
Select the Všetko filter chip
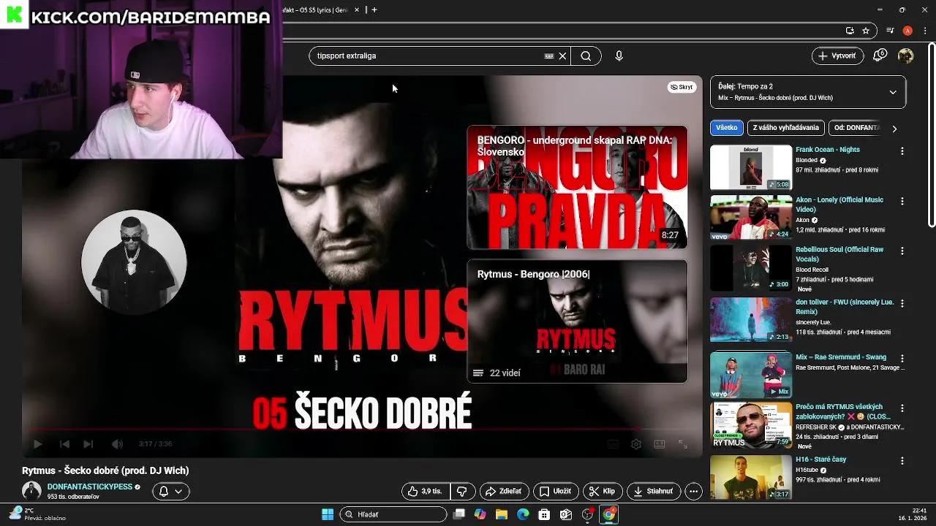pos(727,128)
